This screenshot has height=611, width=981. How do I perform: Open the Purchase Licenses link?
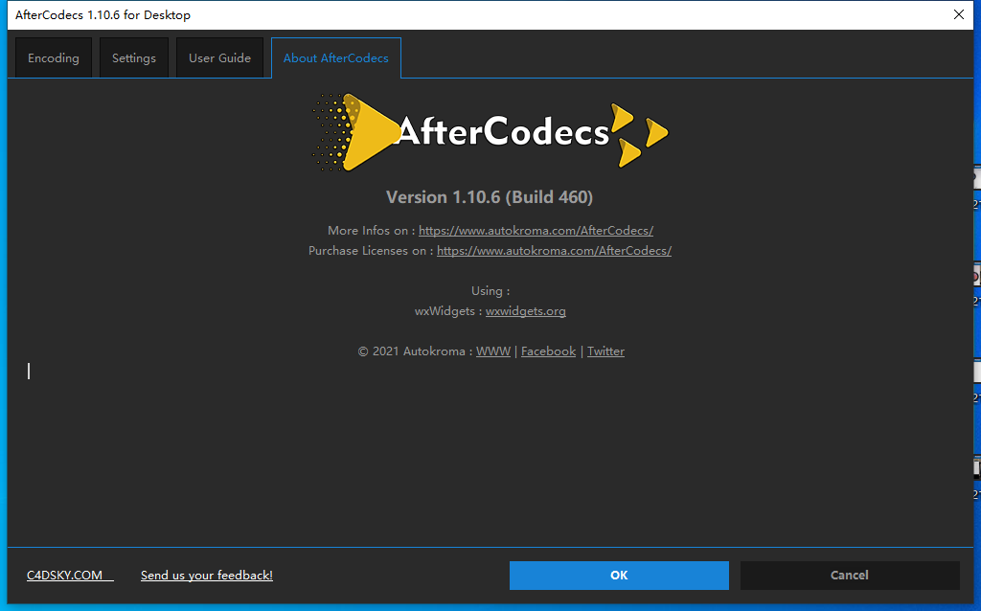point(554,250)
